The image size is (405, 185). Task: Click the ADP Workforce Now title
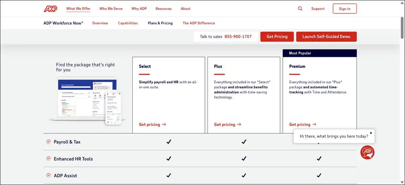click(63, 23)
